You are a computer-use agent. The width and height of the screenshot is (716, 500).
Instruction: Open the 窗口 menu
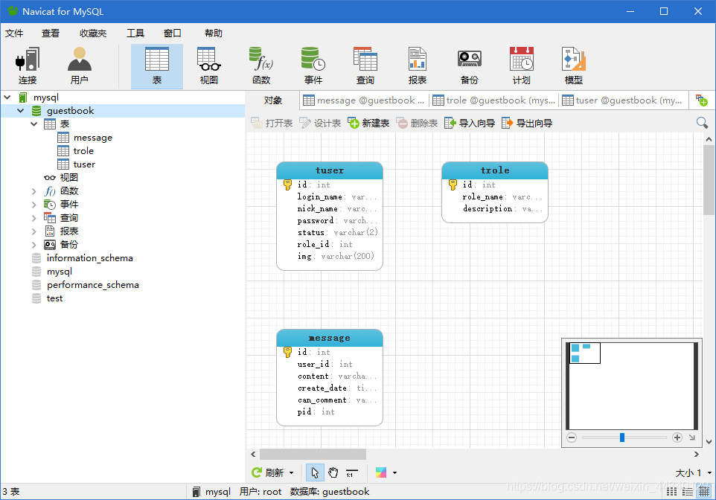tap(172, 33)
